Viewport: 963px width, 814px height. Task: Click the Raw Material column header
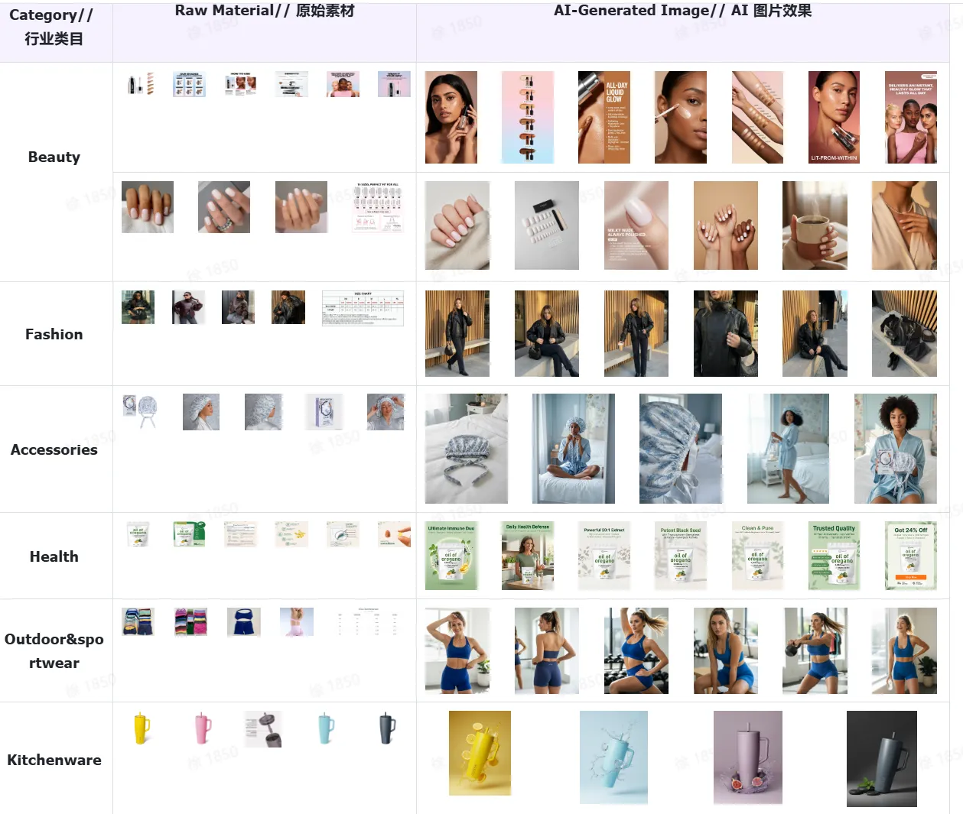coord(265,11)
